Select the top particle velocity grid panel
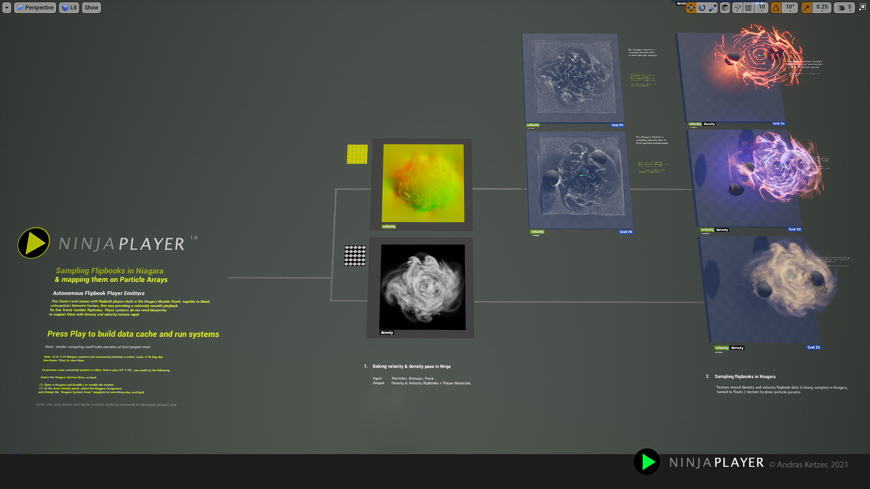 (x=573, y=77)
